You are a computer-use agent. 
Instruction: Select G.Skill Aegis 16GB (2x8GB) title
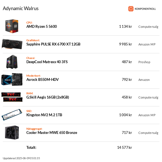[48, 97]
